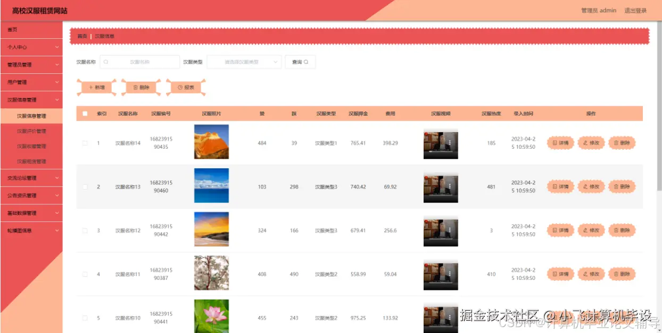The image size is (662, 333).
Task: Click the 高校汉服租赁网站 site title
Action: pos(40,11)
